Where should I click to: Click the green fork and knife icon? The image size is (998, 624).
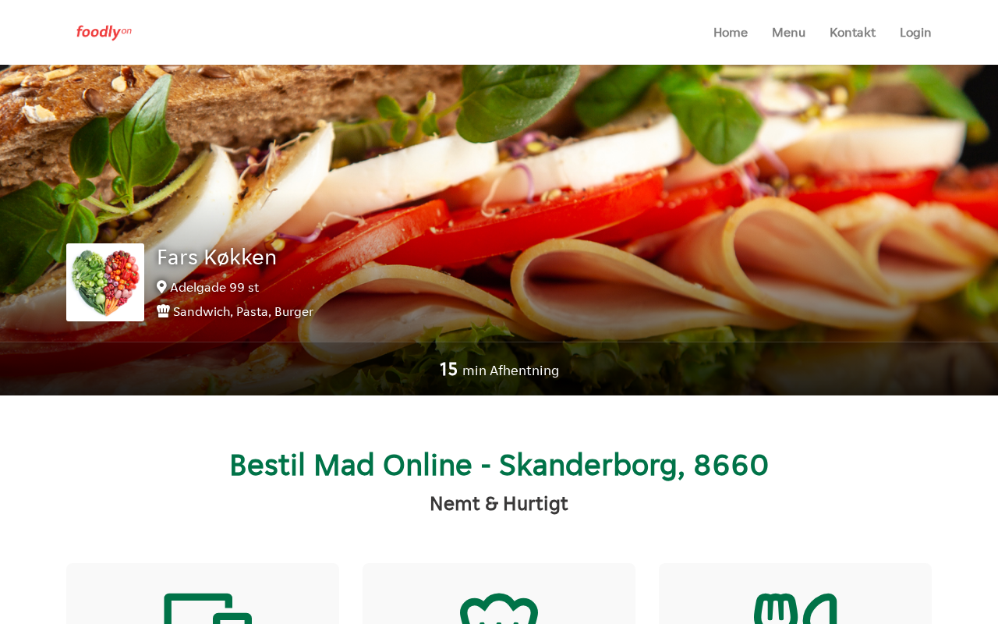coord(795,608)
